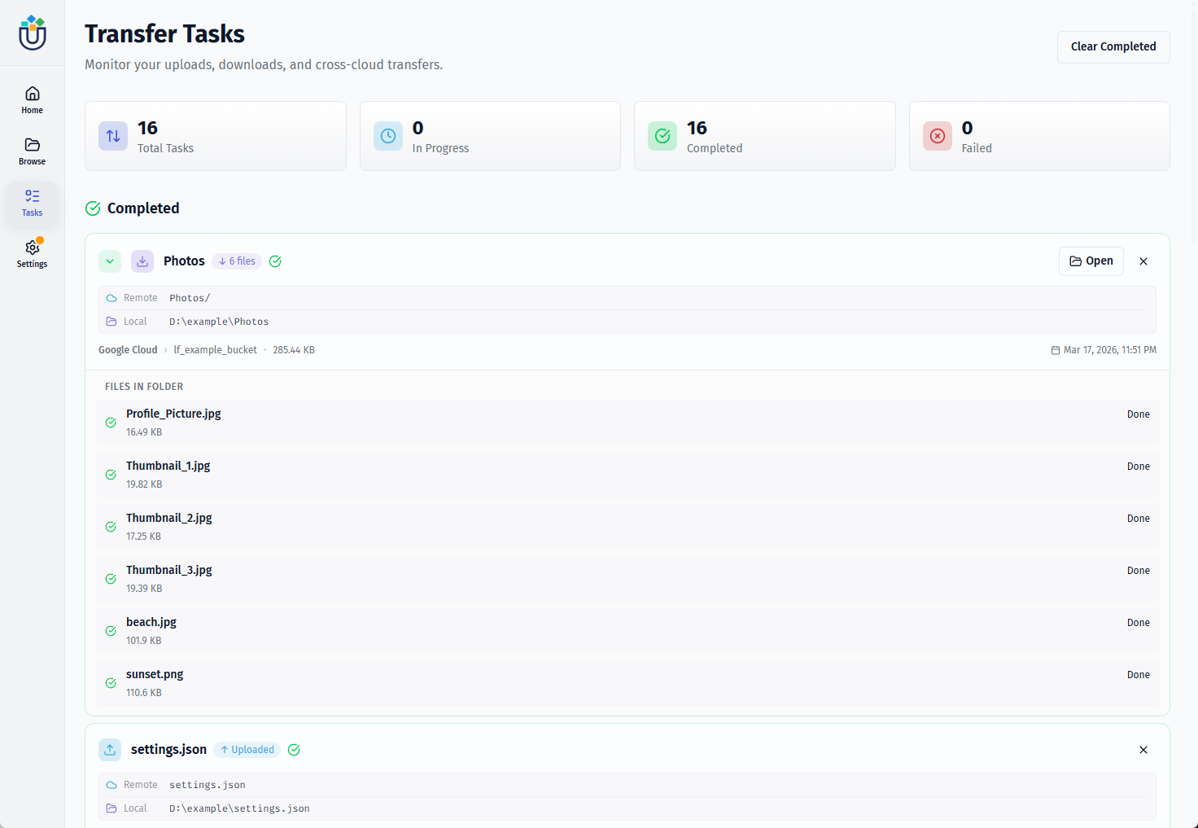Click the Failed stat error icon
This screenshot has height=828, width=1198.
coord(938,136)
